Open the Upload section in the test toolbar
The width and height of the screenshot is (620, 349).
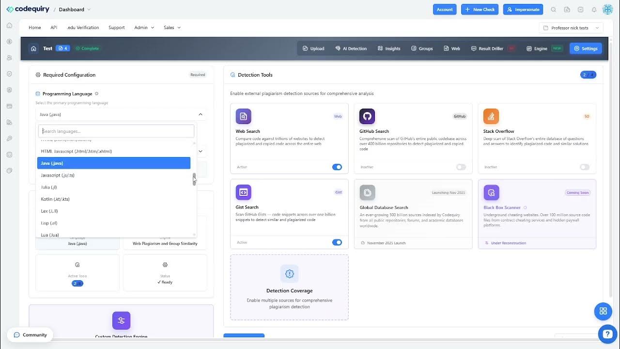313,48
